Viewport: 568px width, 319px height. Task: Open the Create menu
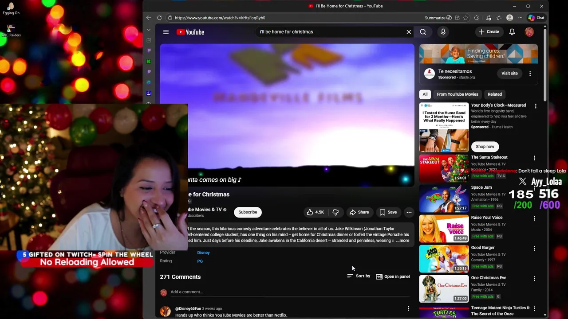click(489, 32)
